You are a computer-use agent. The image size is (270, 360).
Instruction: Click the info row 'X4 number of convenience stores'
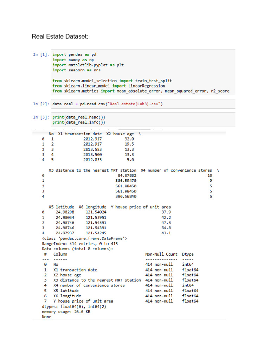click(119, 285)
